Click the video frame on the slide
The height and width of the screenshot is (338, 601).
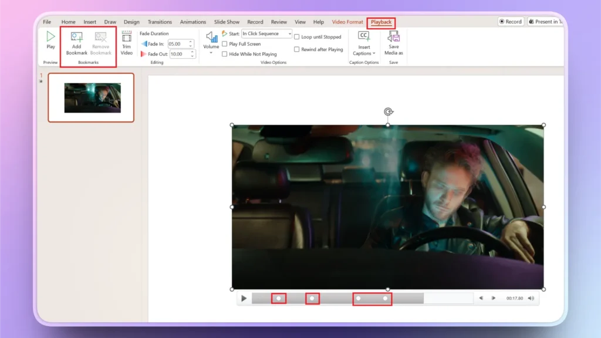(387, 207)
